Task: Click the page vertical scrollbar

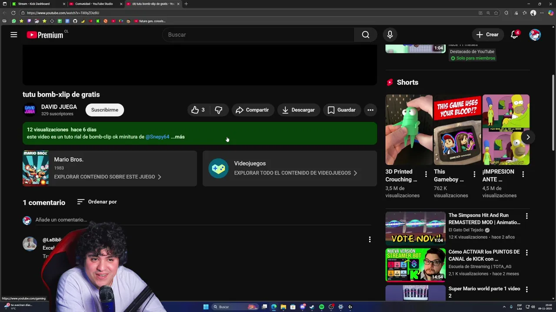Action: 553,113
